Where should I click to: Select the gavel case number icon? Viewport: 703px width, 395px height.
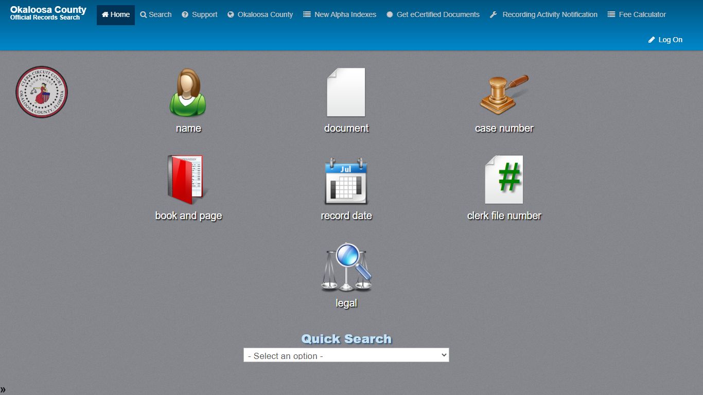pyautogui.click(x=504, y=94)
